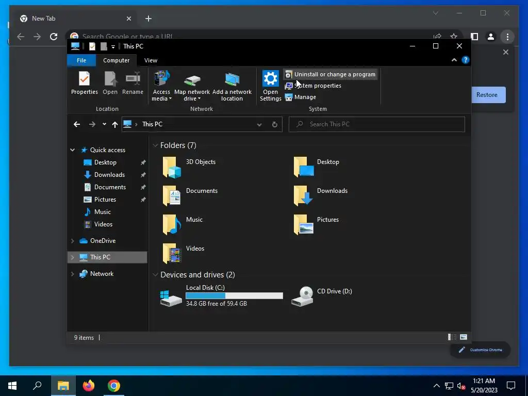Select Videos in the navigation pane
This screenshot has width=528, height=396.
[103, 224]
